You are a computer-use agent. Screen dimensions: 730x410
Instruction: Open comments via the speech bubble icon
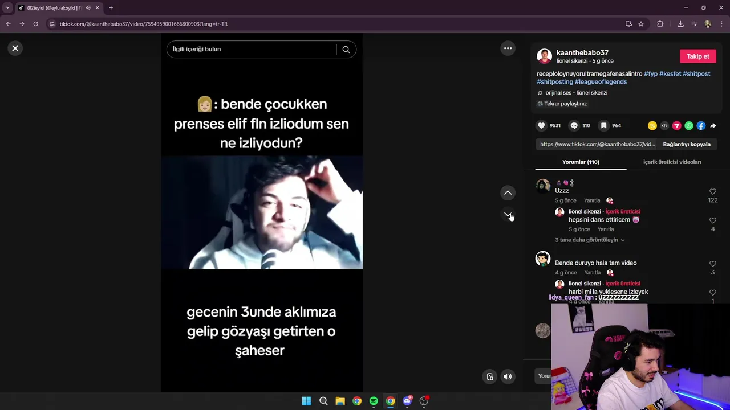point(574,125)
